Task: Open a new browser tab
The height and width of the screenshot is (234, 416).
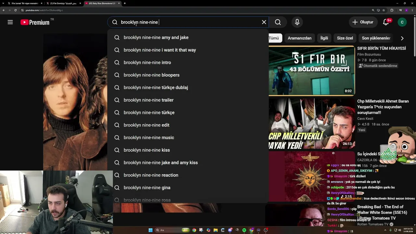Action: click(x=125, y=3)
